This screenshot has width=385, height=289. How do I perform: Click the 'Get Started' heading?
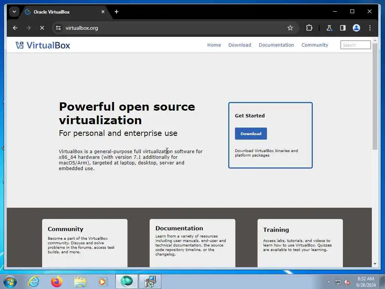click(x=250, y=116)
